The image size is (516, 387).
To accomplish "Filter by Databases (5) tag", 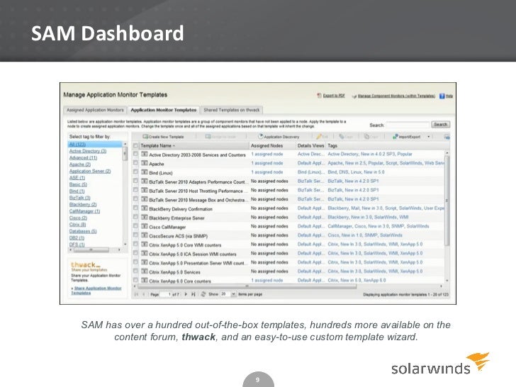I will [83, 231].
